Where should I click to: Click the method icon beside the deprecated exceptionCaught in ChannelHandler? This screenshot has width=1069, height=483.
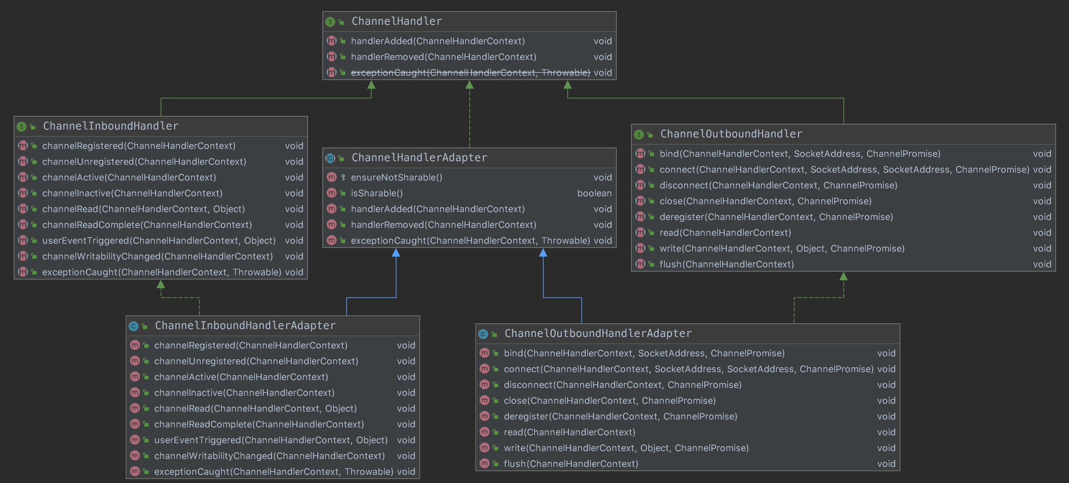coord(331,72)
